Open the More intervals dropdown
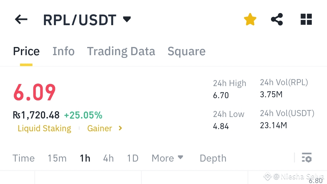The image size is (327, 184). (167, 158)
